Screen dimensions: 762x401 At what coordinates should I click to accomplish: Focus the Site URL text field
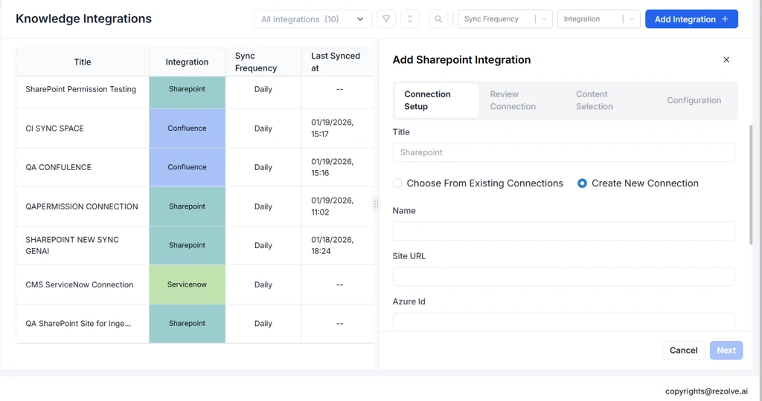(x=563, y=276)
